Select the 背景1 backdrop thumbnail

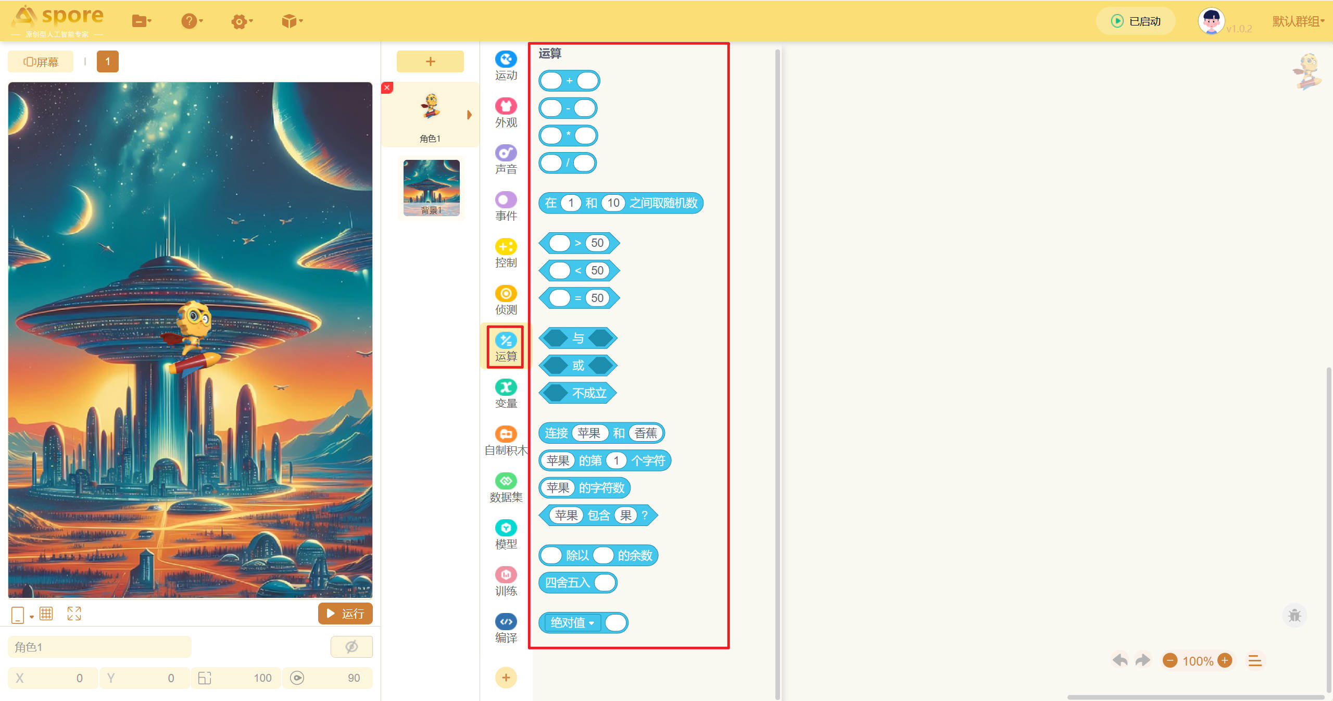[x=431, y=188]
